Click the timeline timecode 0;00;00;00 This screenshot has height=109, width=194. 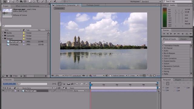point(9,84)
